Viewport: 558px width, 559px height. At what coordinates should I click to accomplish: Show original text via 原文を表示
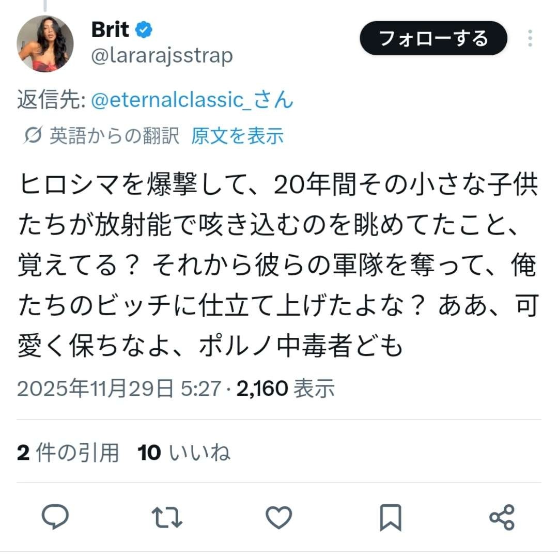click(x=238, y=136)
